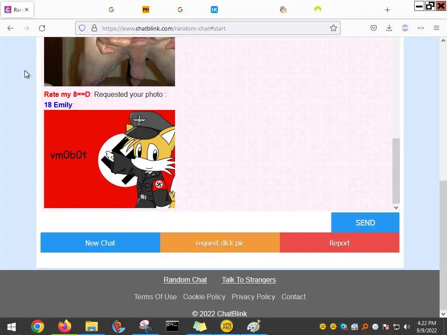447x335 pixels.
Task: Open the Random Chat footer link
Action: [185, 280]
